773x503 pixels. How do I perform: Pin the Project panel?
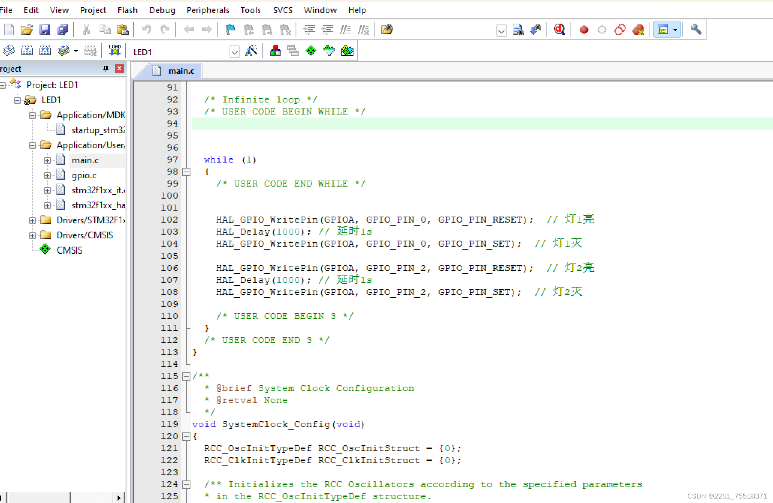[106, 68]
